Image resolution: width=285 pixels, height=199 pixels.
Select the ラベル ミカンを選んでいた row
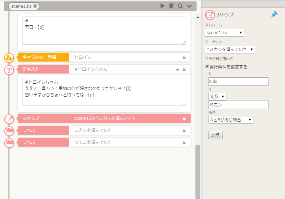click(x=104, y=130)
